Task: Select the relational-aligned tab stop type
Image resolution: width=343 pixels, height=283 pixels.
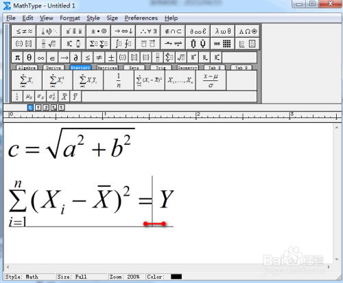Action: (54, 107)
